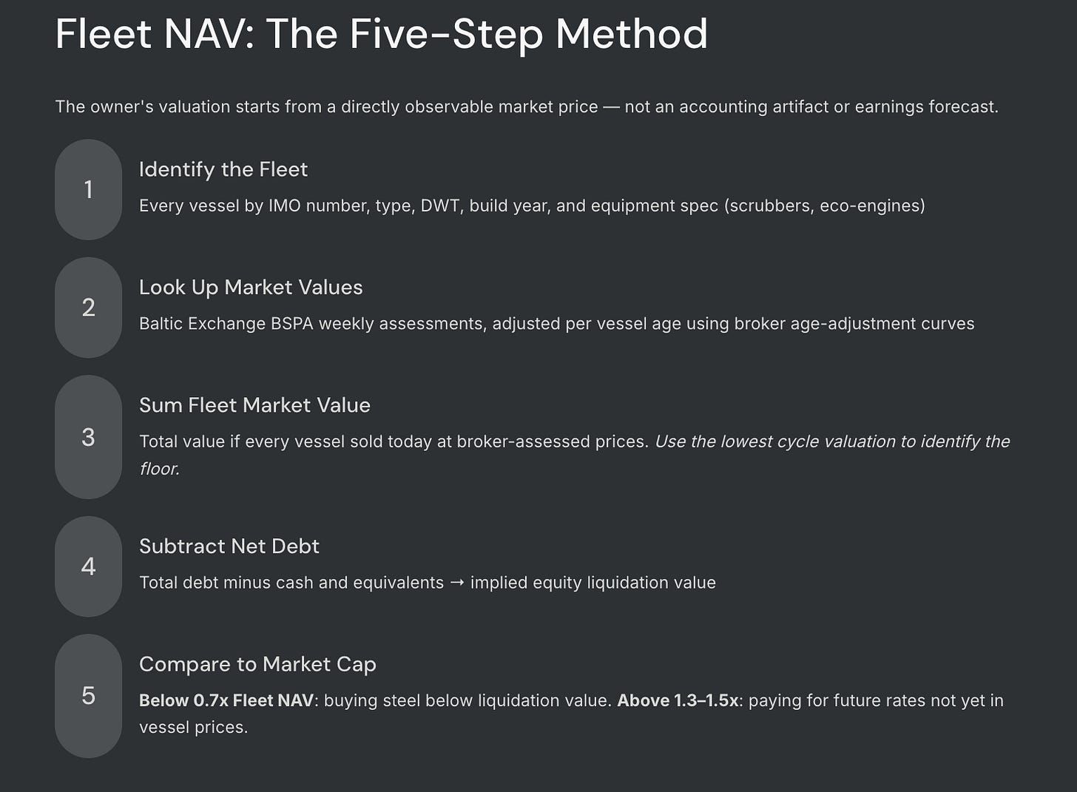The height and width of the screenshot is (792, 1077).
Task: Click the step 5 number badge
Action: (x=88, y=696)
